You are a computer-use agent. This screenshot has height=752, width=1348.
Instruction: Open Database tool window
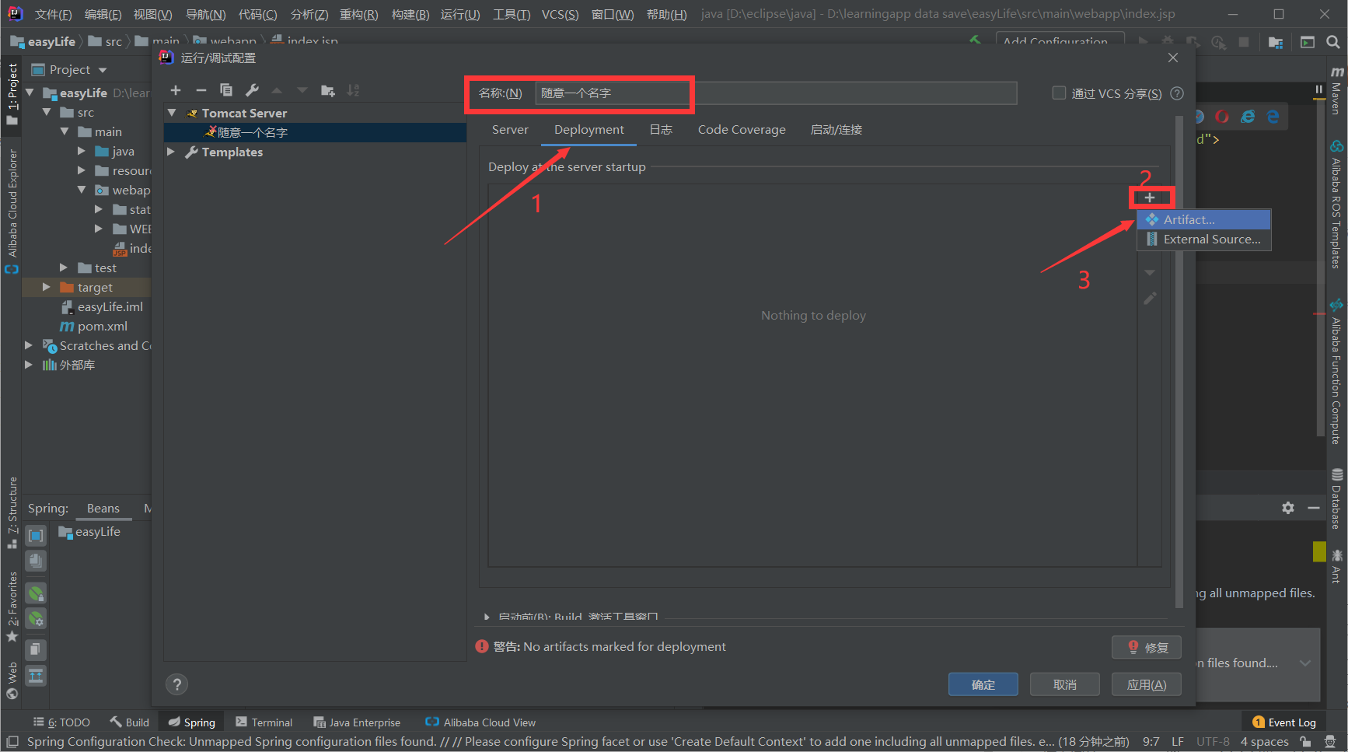(x=1337, y=499)
